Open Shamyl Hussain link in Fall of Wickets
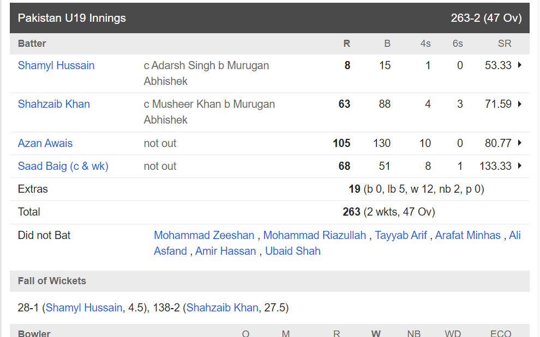This screenshot has height=337, width=540. click(84, 308)
